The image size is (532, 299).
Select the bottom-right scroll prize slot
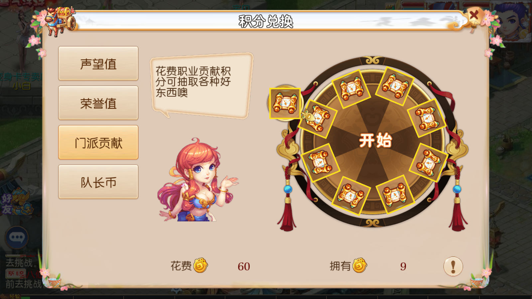coord(395,195)
